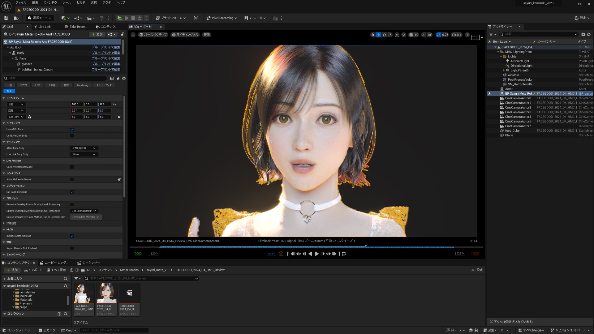This screenshot has height=334, width=594.
Task: Create a new folder in the Outliner
Action: [583, 34]
